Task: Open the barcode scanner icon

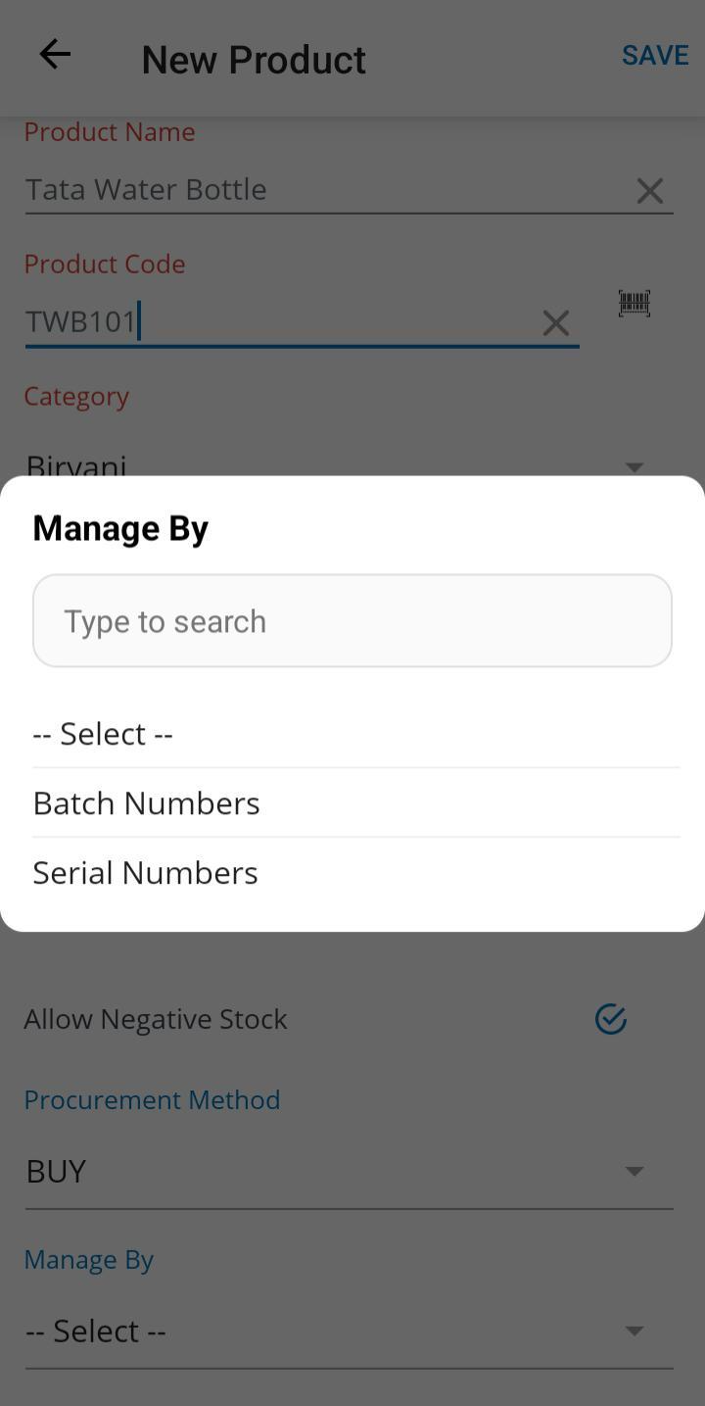Action: point(634,304)
